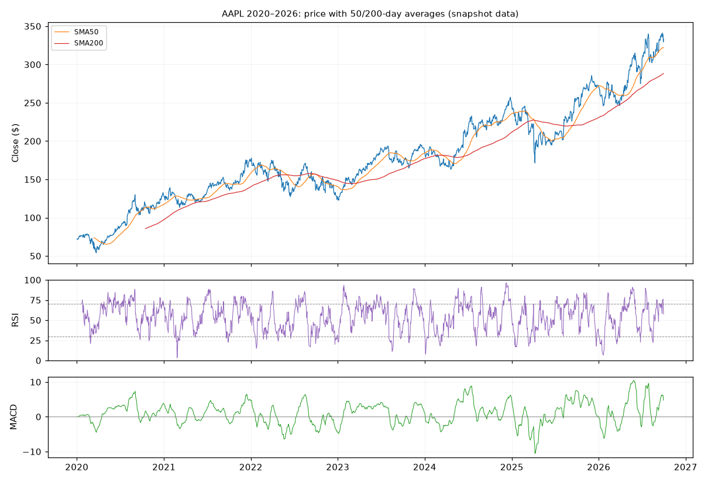708x482 pixels.
Task: Click the 2021 x-axis year label
Action: point(164,467)
